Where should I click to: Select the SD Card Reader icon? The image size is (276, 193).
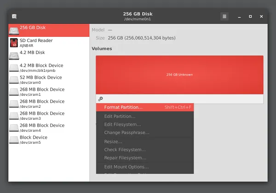pos(14,43)
